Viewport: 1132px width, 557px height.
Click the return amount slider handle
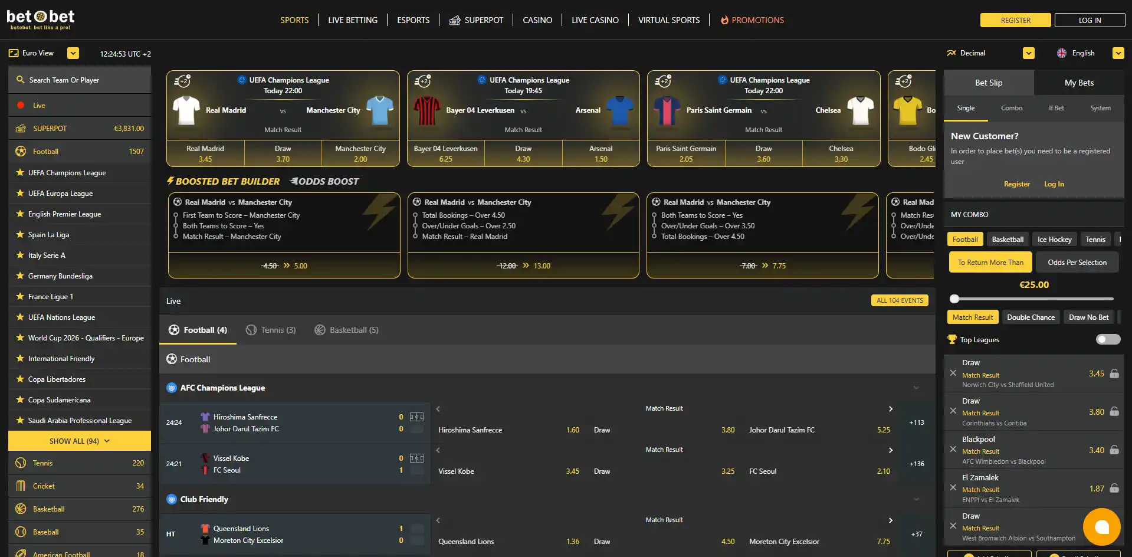(x=954, y=299)
